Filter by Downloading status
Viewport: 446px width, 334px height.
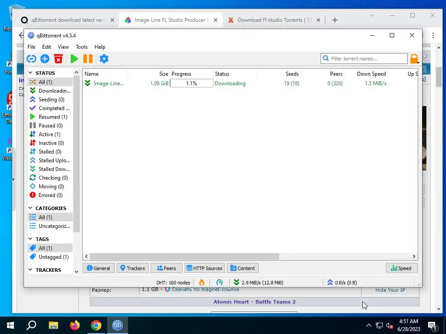[50, 90]
